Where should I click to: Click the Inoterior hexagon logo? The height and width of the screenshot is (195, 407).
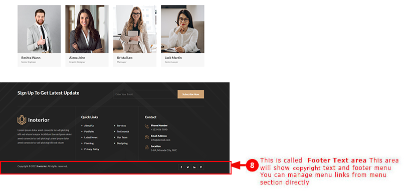coord(22,120)
